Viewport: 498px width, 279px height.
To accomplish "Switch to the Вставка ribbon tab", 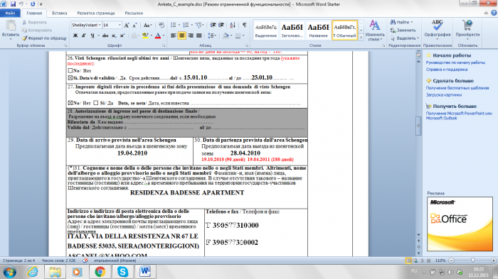I will click(59, 13).
